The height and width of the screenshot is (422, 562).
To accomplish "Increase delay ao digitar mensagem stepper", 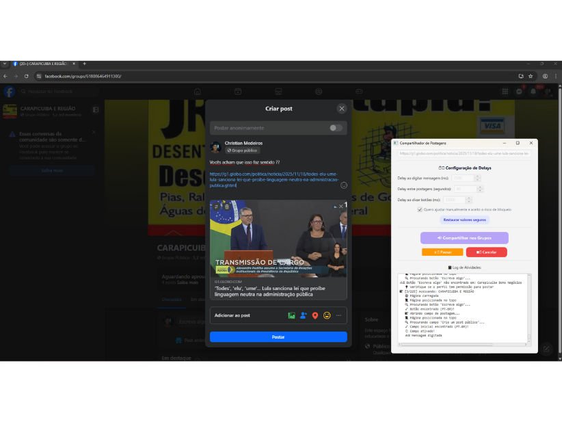I will point(478,176).
